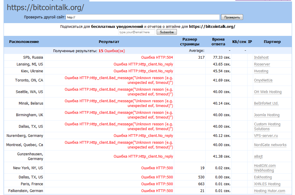Click the '77.33 сек.' response time
The image size is (295, 195).
pos(222,57)
